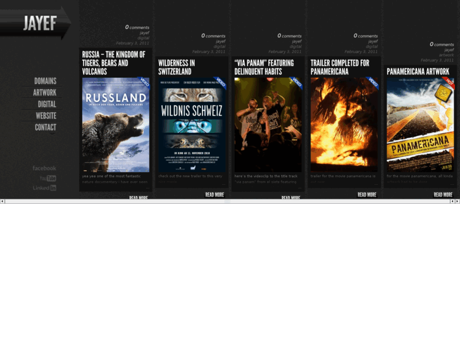Click excerpt "here's the videoclip to the title track"
Screen dimensions: 460x345
pos(266,176)
